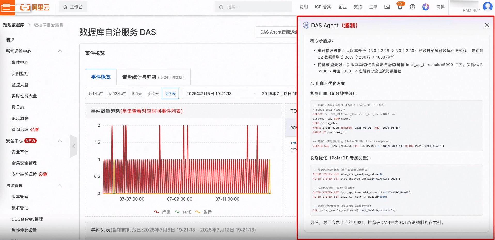Collapse the 资源管理 menu section

[x=60, y=185]
